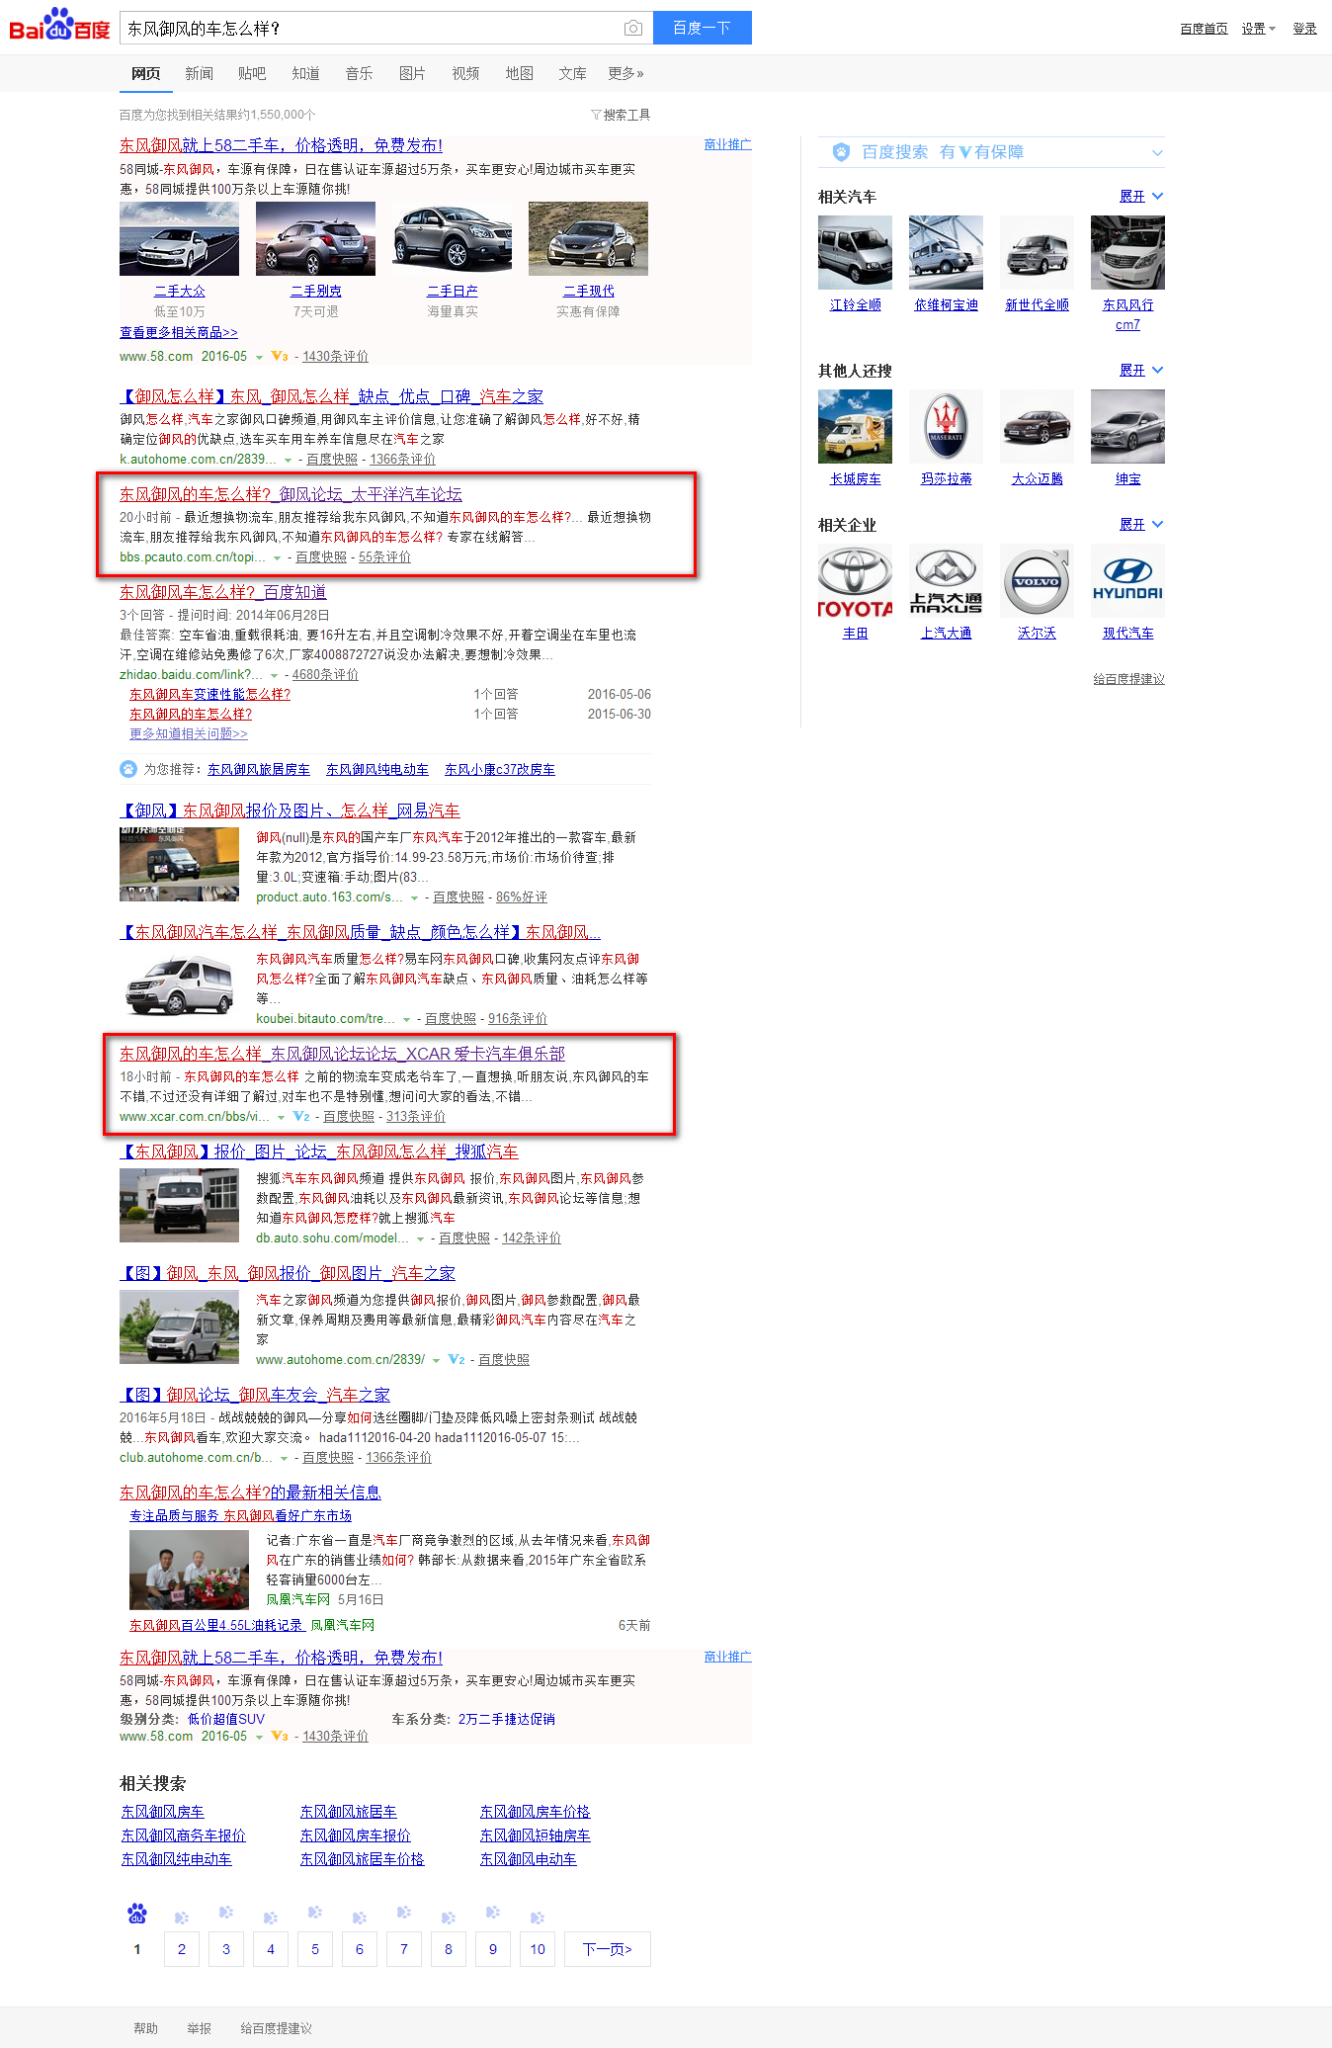The image size is (1332, 2048).
Task: Click the V2 badge on xcar result
Action: (301, 1117)
